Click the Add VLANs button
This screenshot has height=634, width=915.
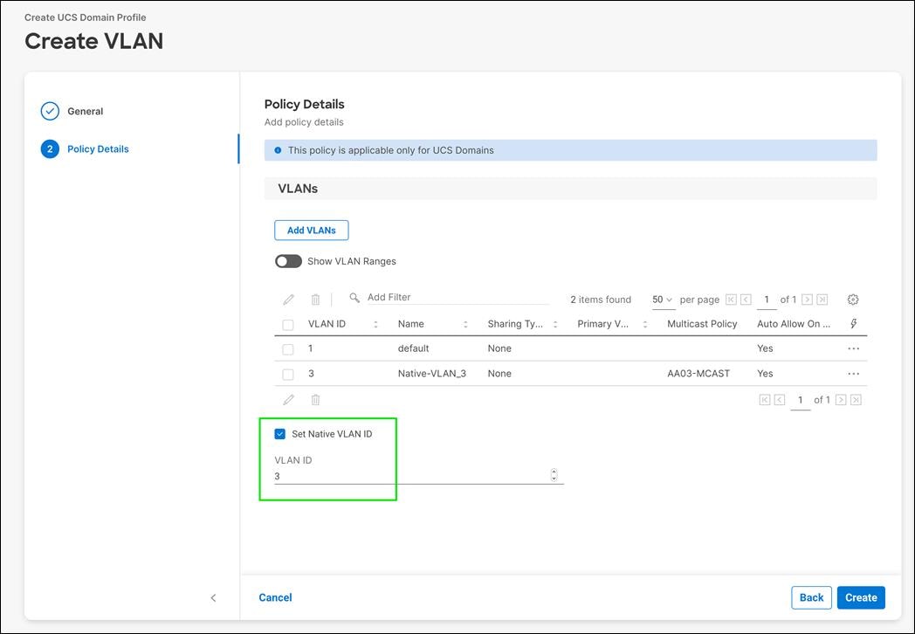point(311,230)
